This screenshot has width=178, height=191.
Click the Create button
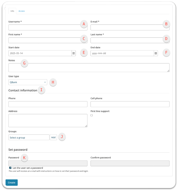12,182
